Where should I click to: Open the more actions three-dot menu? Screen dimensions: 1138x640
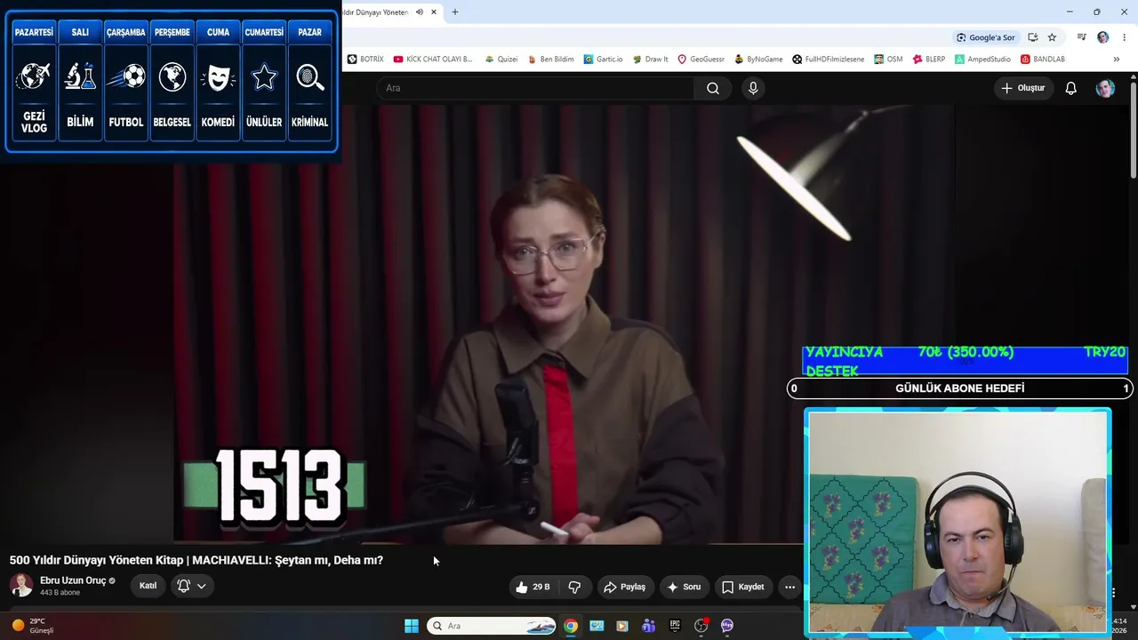(x=789, y=587)
